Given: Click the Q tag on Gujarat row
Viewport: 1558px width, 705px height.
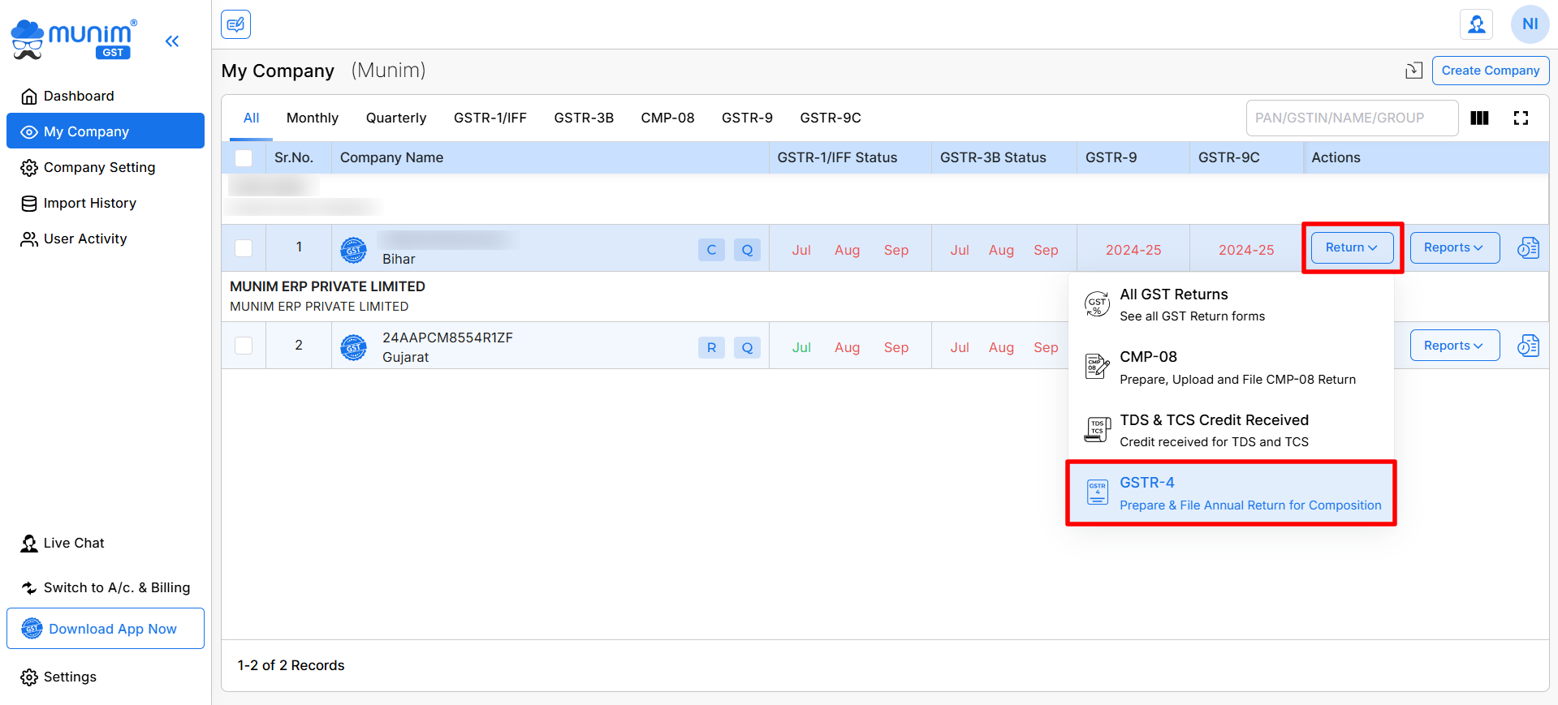Looking at the screenshot, I should (747, 347).
